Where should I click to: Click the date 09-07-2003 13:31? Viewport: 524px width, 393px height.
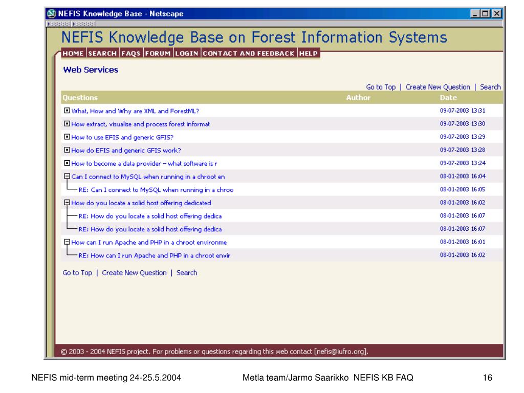click(463, 111)
